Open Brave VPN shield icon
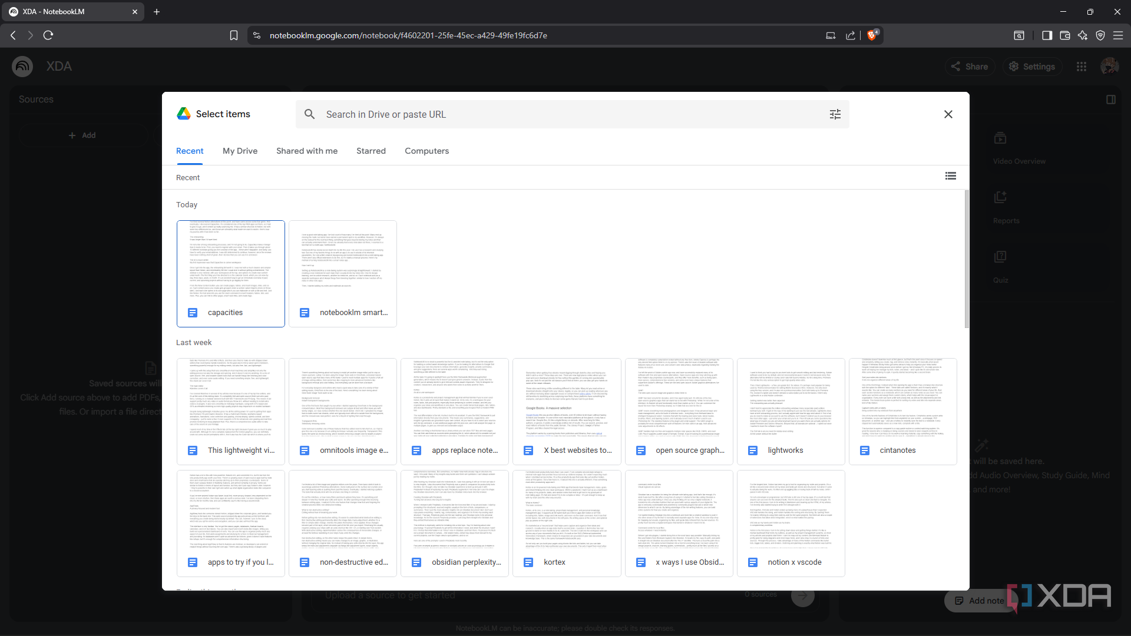Image resolution: width=1131 pixels, height=636 pixels. click(1100, 35)
